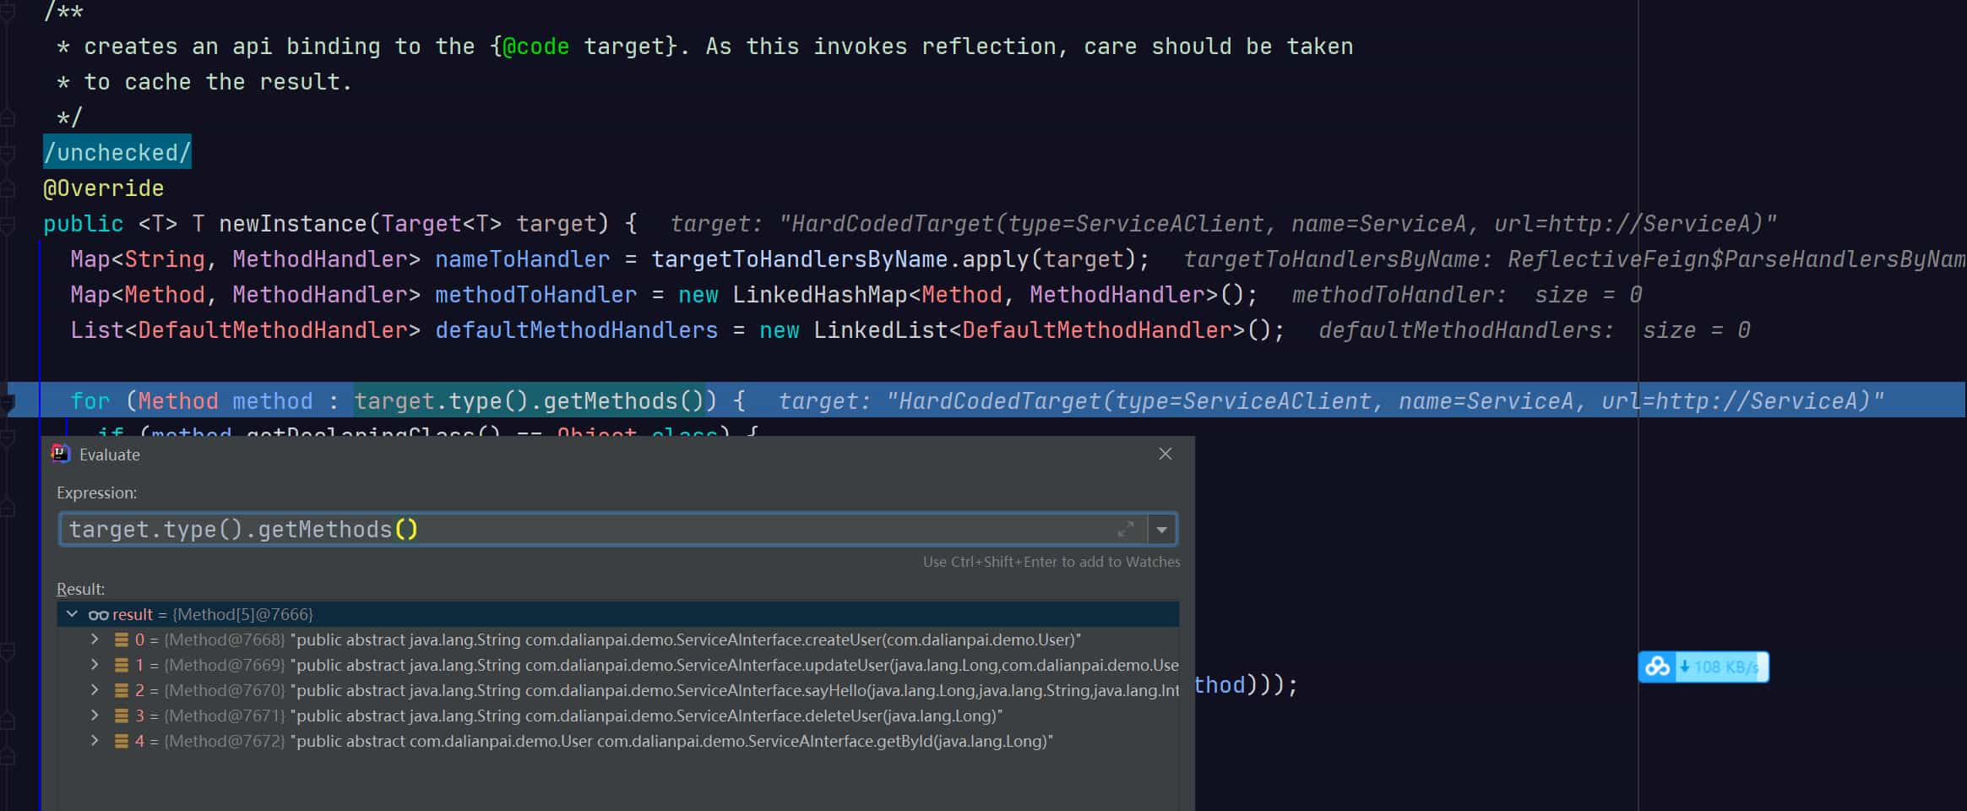Click the cloud icon on network speed widget
The width and height of the screenshot is (1967, 811).
click(x=1657, y=667)
